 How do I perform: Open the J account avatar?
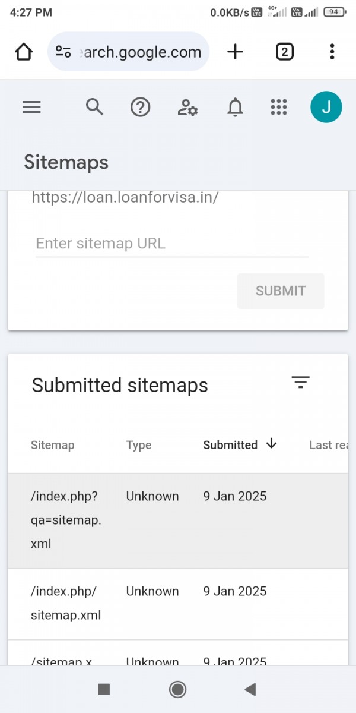(x=326, y=107)
